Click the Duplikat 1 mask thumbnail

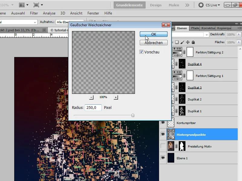click(x=182, y=111)
